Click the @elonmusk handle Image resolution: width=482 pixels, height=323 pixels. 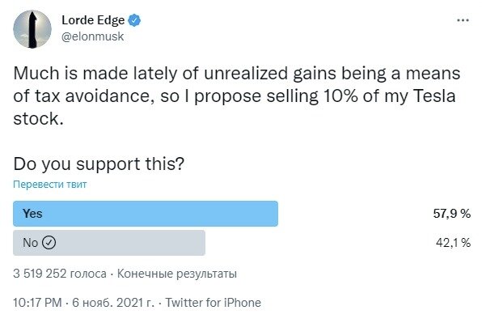[x=92, y=36]
